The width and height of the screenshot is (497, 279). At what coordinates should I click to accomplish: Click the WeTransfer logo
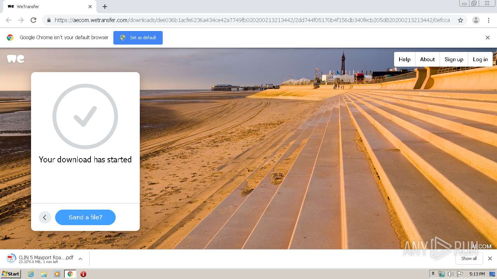pos(16,59)
